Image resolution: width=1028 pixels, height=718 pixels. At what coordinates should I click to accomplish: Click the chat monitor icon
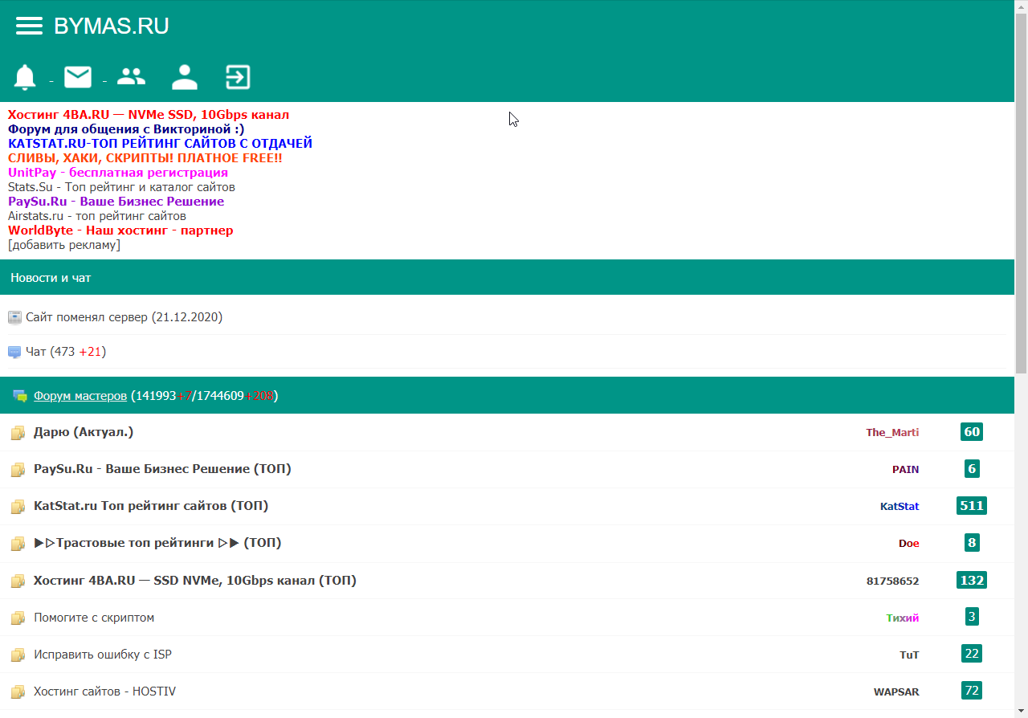14,353
